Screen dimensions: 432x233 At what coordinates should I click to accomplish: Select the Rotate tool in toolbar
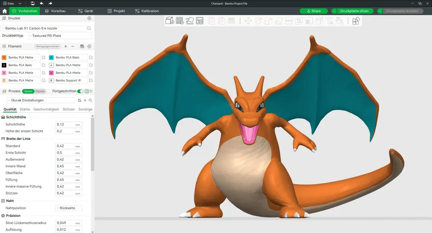click(x=258, y=21)
